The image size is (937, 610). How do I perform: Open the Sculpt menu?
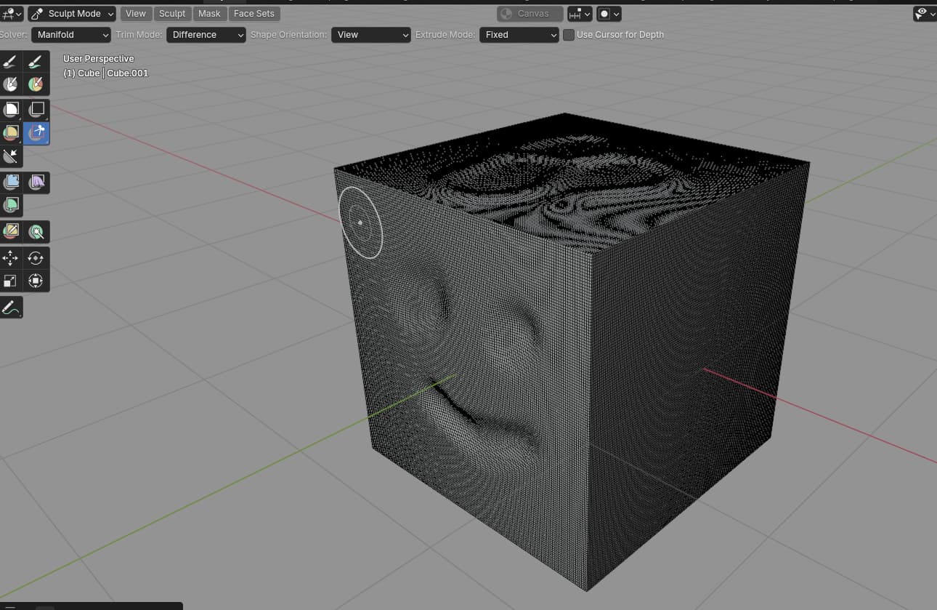click(x=172, y=14)
